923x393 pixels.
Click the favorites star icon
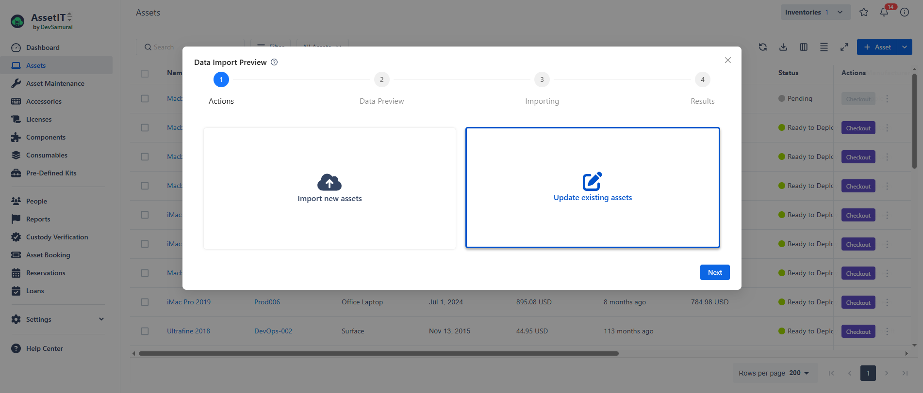(x=864, y=12)
